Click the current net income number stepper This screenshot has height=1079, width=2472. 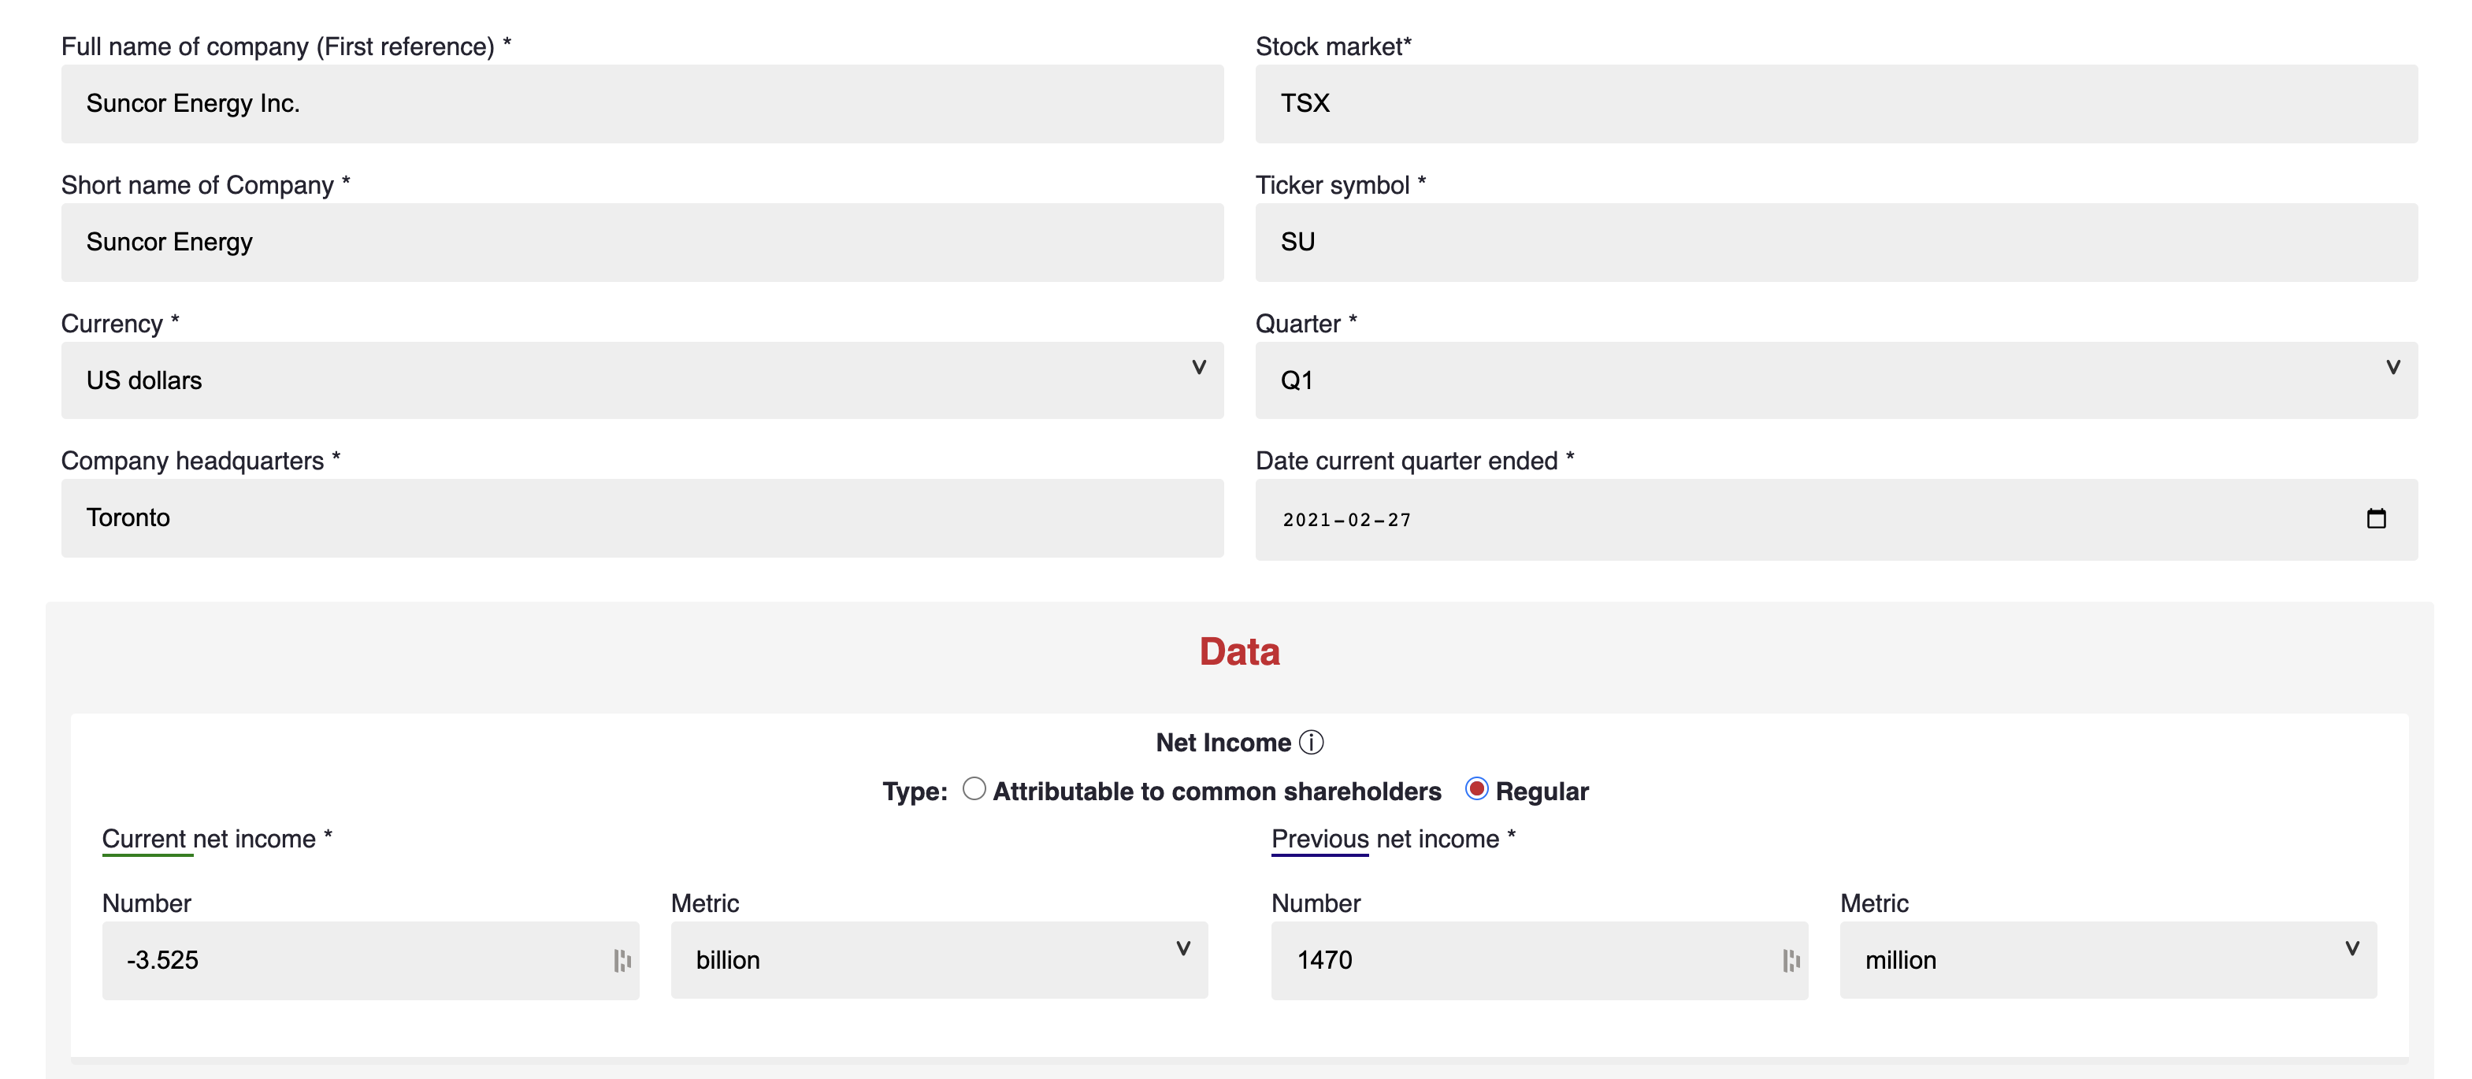(x=622, y=960)
